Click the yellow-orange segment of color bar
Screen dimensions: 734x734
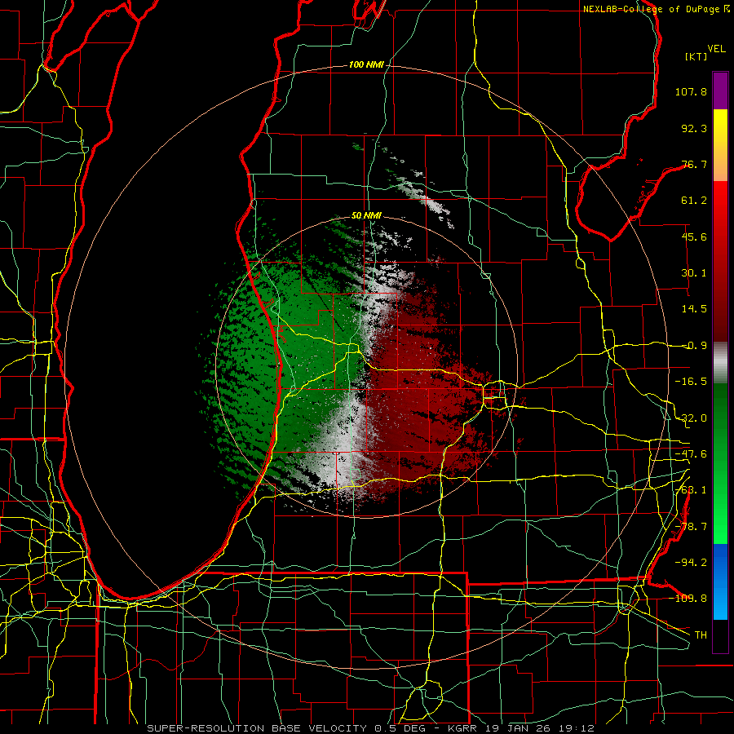[720, 145]
